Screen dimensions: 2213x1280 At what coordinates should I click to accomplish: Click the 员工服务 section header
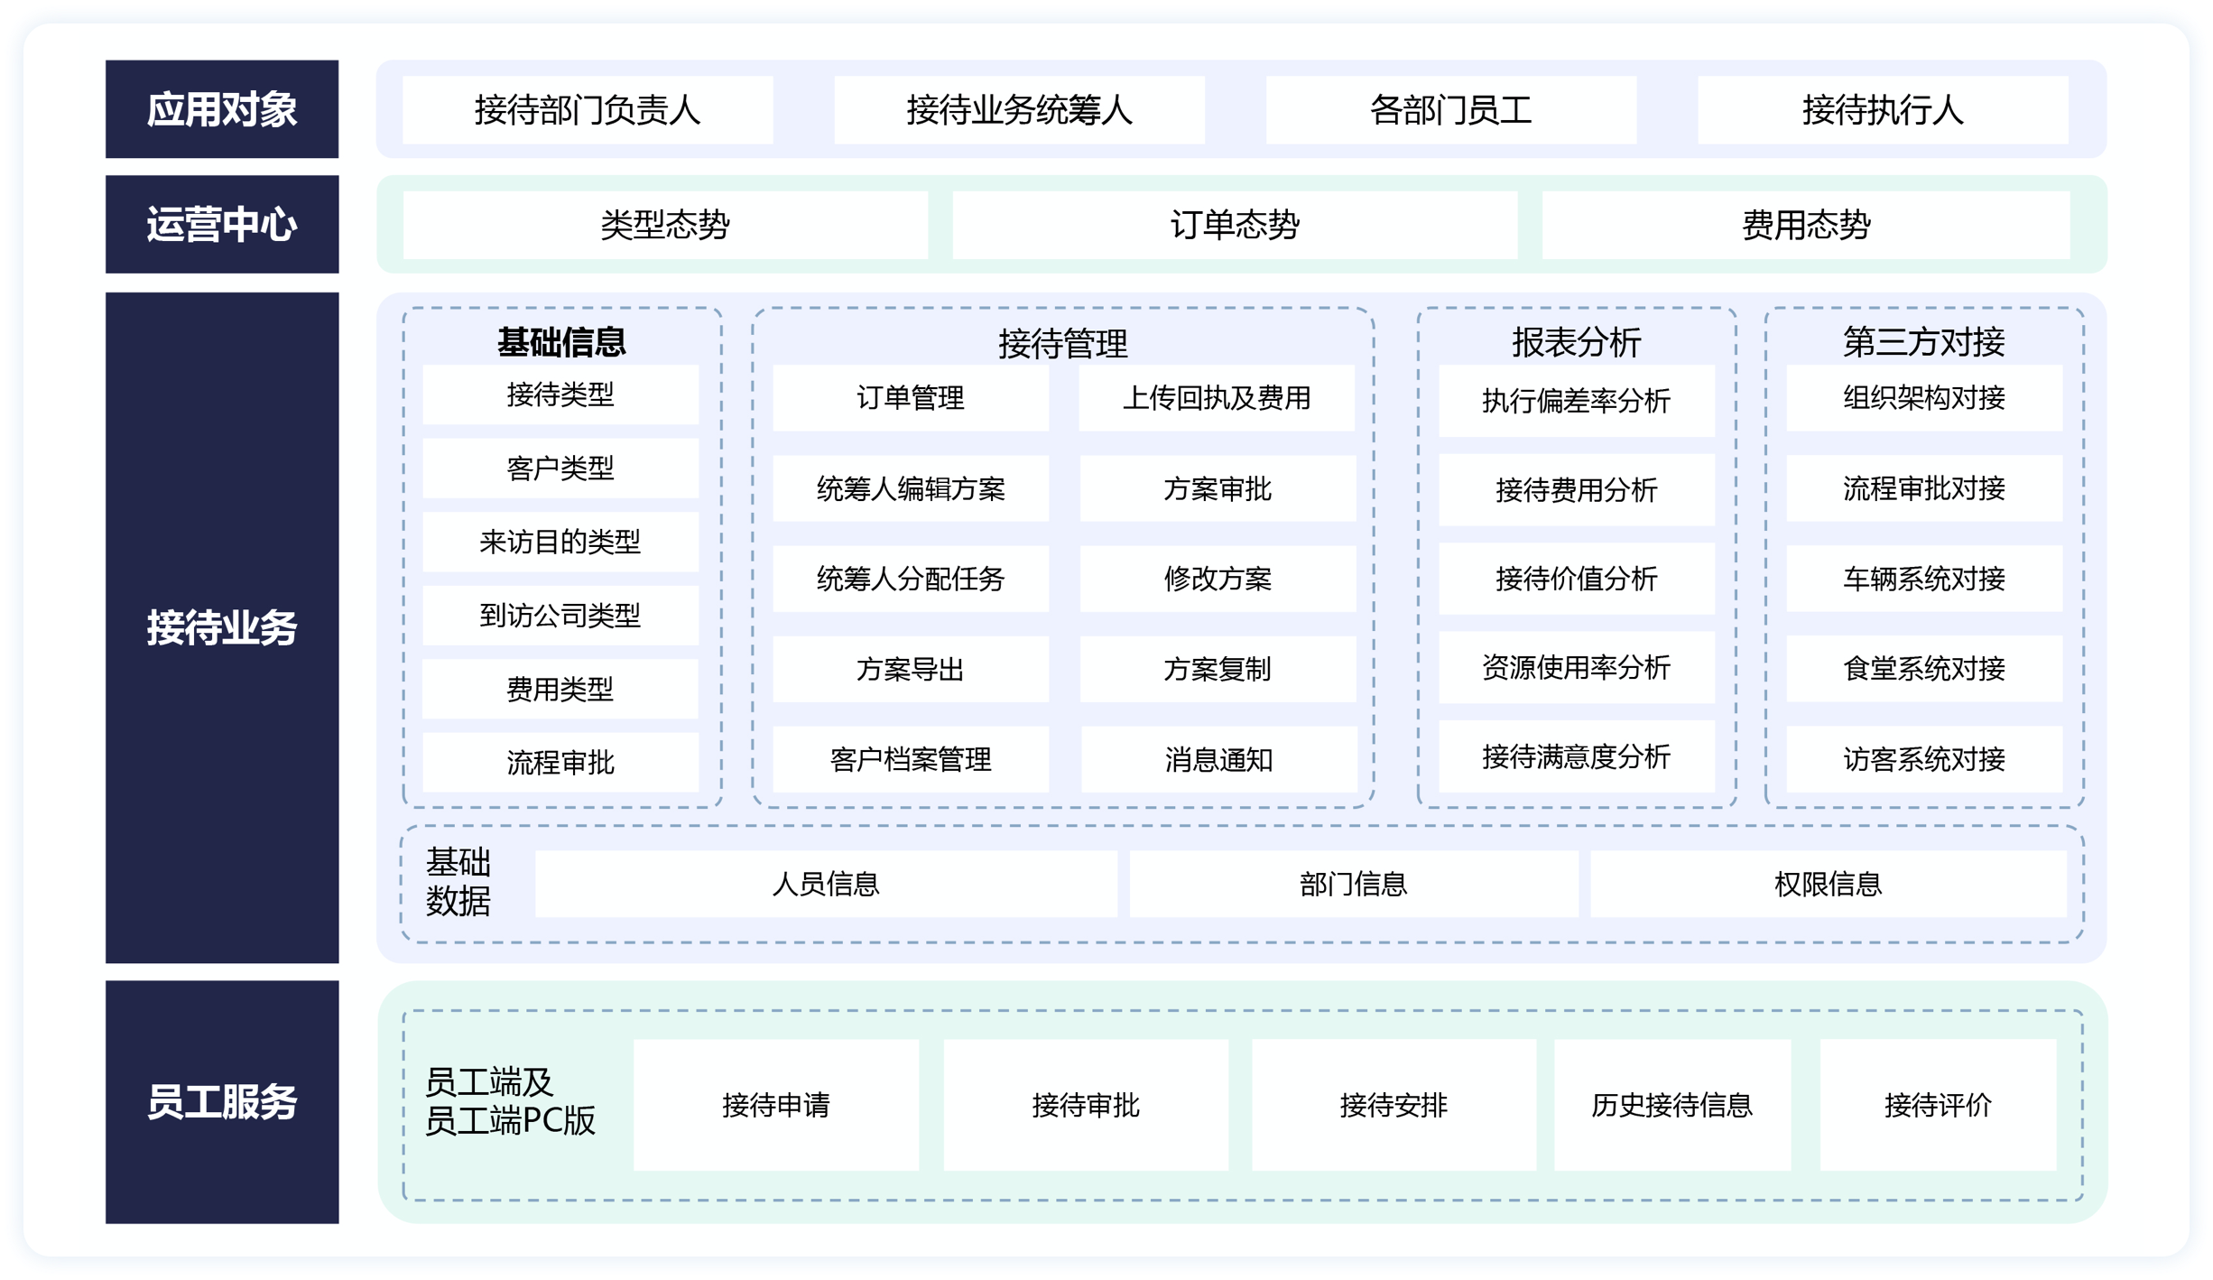click(x=222, y=1102)
